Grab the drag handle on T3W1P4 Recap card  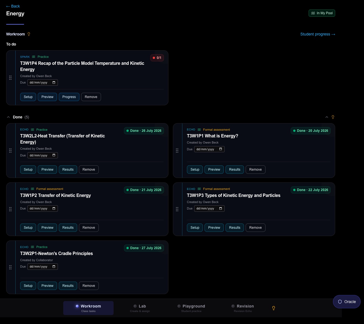pyautogui.click(x=10, y=78)
